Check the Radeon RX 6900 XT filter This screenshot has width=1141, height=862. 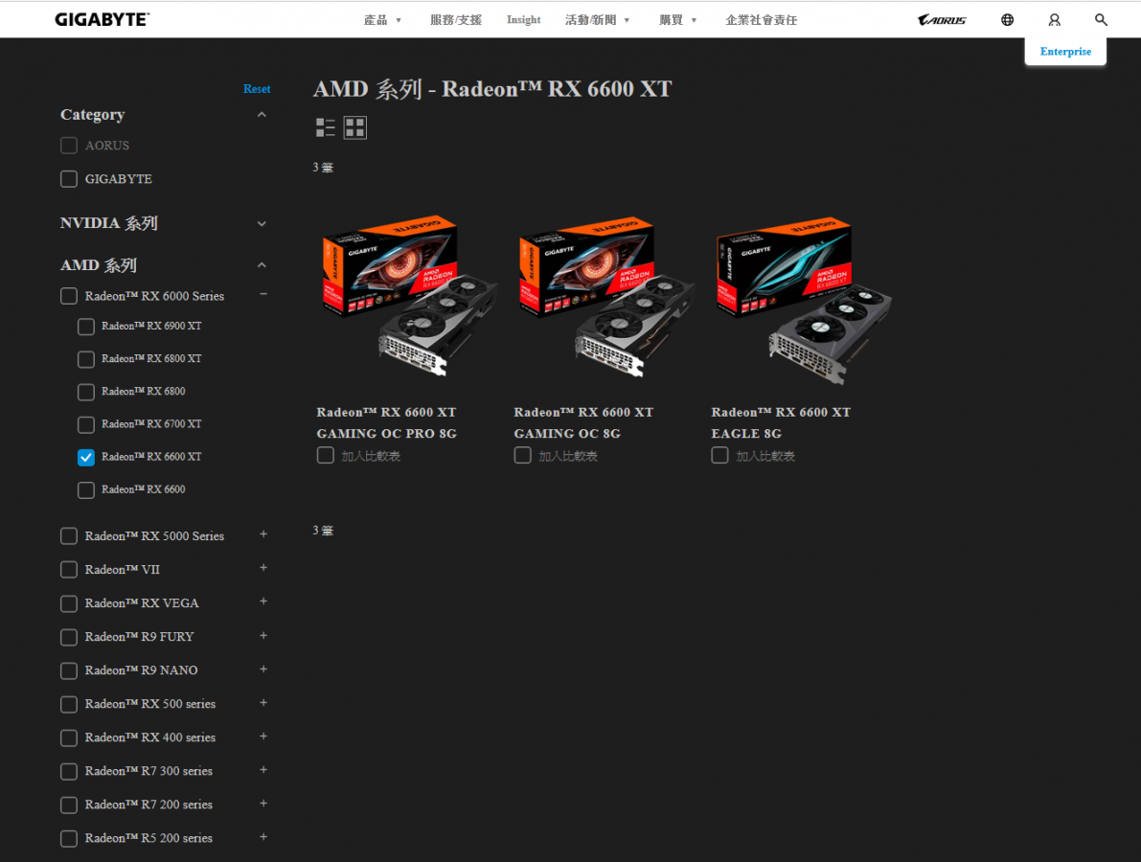click(x=86, y=327)
